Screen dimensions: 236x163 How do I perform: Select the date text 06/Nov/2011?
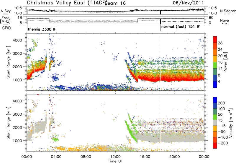coord(188,3)
